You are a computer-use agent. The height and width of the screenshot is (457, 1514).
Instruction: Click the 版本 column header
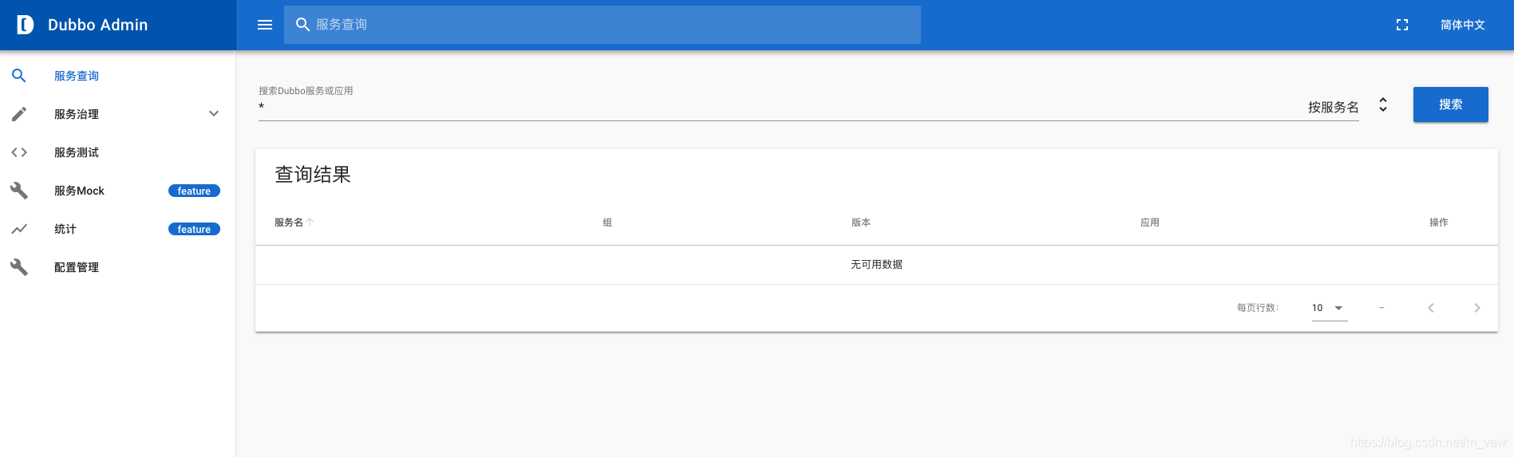(861, 223)
